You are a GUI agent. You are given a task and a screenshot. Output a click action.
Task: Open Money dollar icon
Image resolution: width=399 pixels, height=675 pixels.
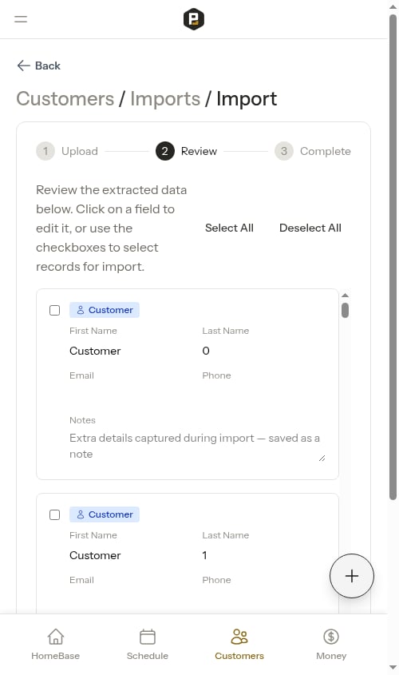click(x=331, y=636)
